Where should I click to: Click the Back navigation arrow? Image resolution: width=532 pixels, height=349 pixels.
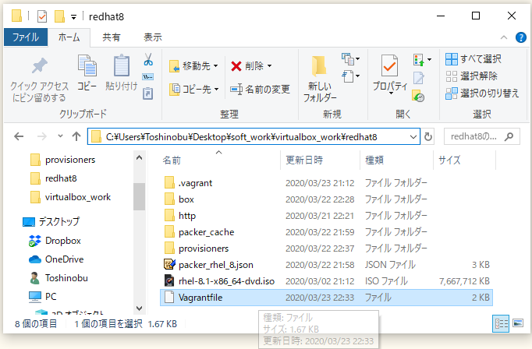pos(19,136)
